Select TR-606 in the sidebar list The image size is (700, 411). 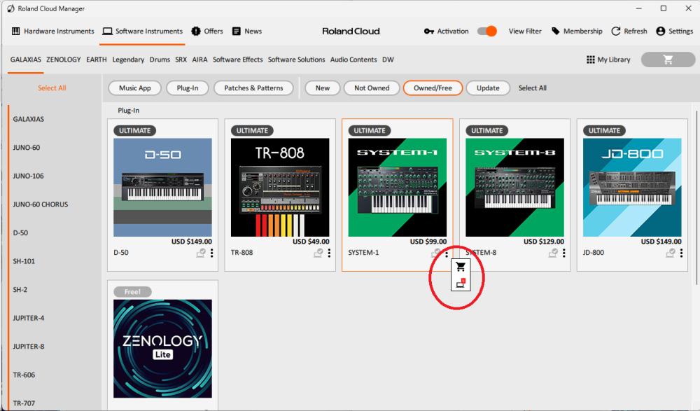click(x=24, y=375)
